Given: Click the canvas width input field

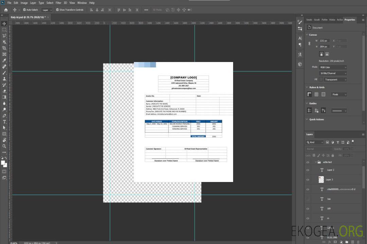Looking at the screenshot, I should [x=324, y=41].
